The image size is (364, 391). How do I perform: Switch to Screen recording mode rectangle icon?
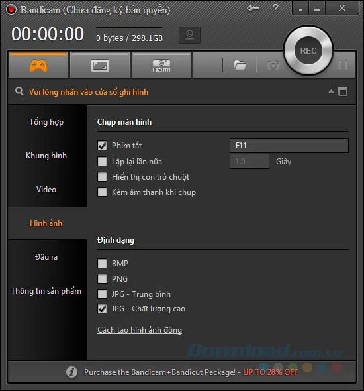(100, 66)
